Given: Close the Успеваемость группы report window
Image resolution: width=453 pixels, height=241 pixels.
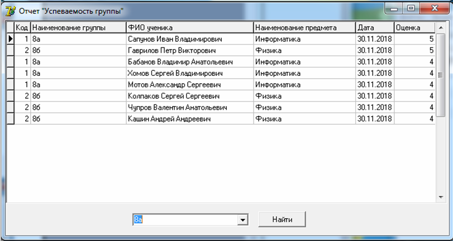Looking at the screenshot, I should coord(434,9).
